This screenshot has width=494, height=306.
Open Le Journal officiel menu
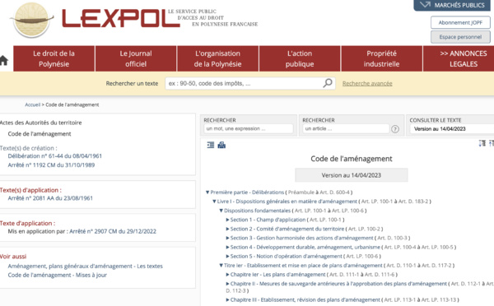click(136, 58)
